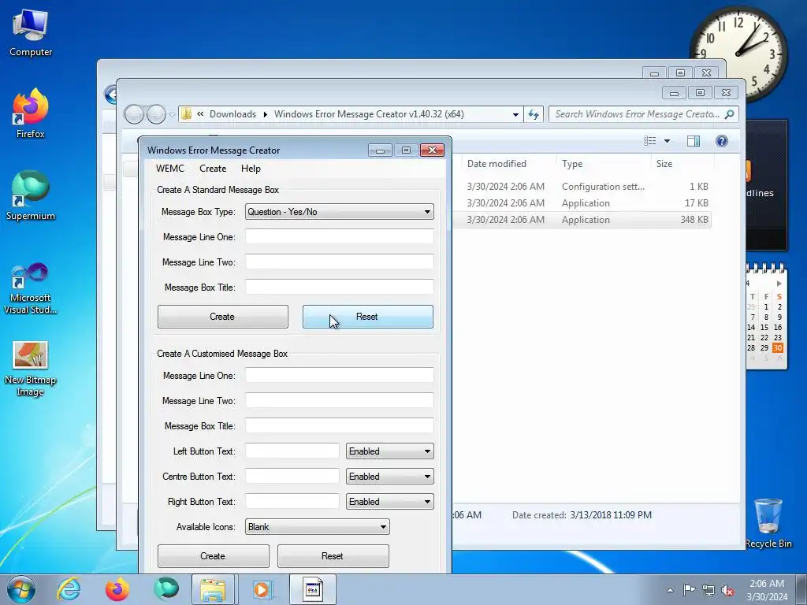This screenshot has width=807, height=605.
Task: Select the 17 KB Application file row
Action: point(582,203)
